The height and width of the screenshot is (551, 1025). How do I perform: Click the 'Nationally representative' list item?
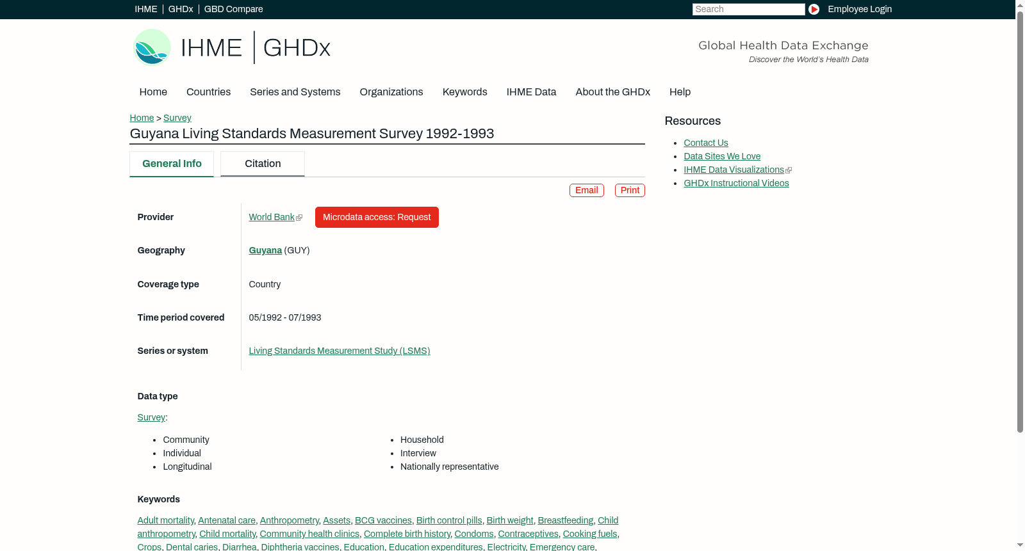450,467
